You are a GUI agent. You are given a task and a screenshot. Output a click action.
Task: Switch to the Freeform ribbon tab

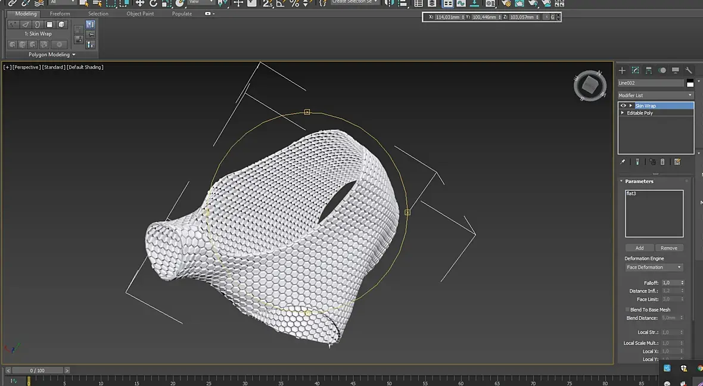tap(60, 14)
